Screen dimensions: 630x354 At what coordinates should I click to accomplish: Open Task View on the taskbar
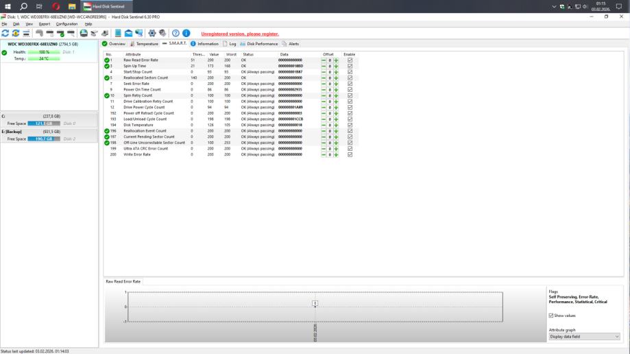39,6
